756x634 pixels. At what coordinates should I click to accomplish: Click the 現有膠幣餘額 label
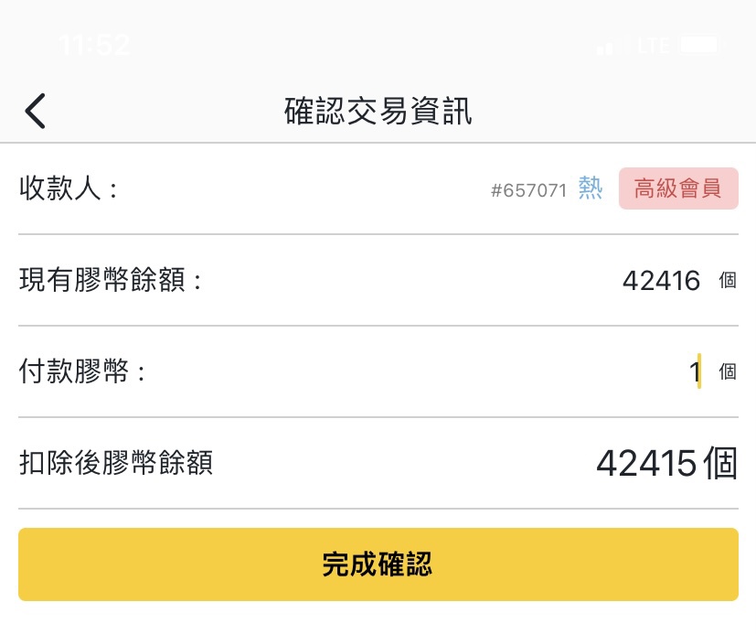click(110, 279)
